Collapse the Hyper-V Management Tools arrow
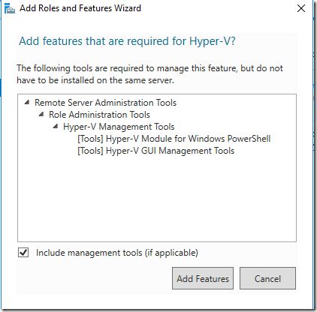This screenshot has height=312, width=317. click(x=56, y=126)
